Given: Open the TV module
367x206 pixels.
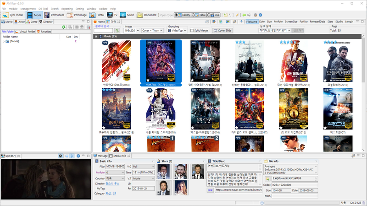Looking at the screenshot, I should (x=112, y=15).
